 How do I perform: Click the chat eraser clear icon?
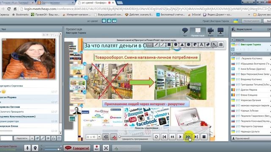coord(37,138)
